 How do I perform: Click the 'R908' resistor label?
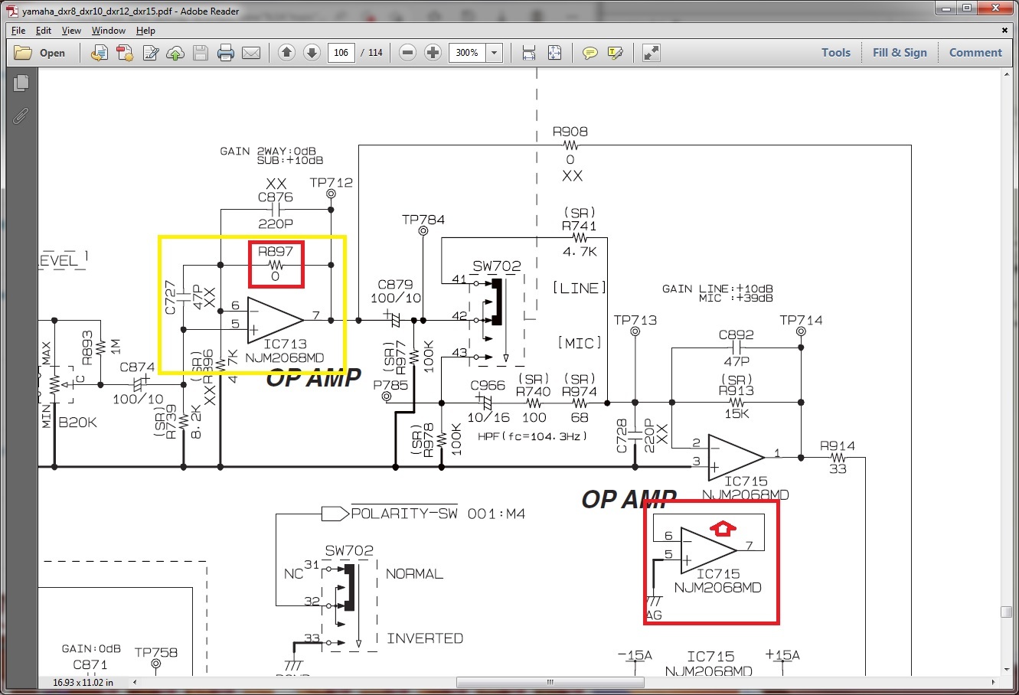coord(570,132)
